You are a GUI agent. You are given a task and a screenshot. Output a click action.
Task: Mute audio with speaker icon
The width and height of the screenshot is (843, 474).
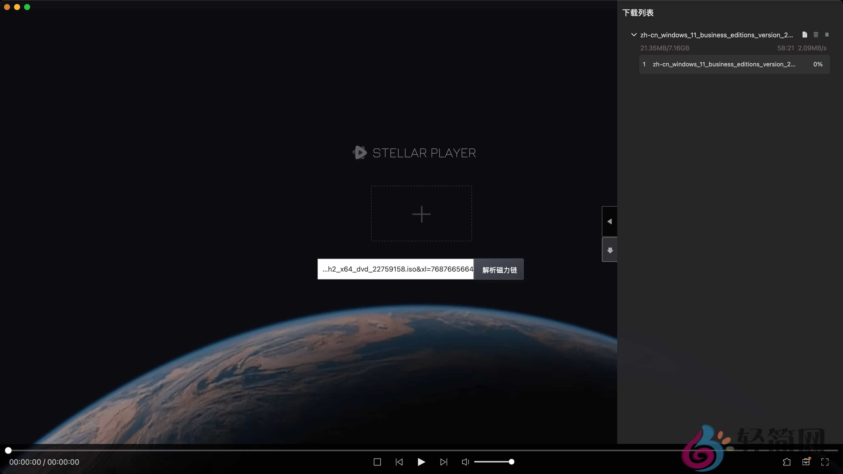pyautogui.click(x=465, y=461)
